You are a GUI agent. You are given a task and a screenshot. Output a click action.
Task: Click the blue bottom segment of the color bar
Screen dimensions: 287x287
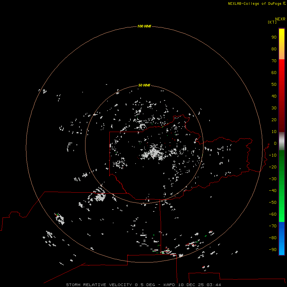pos(282,239)
